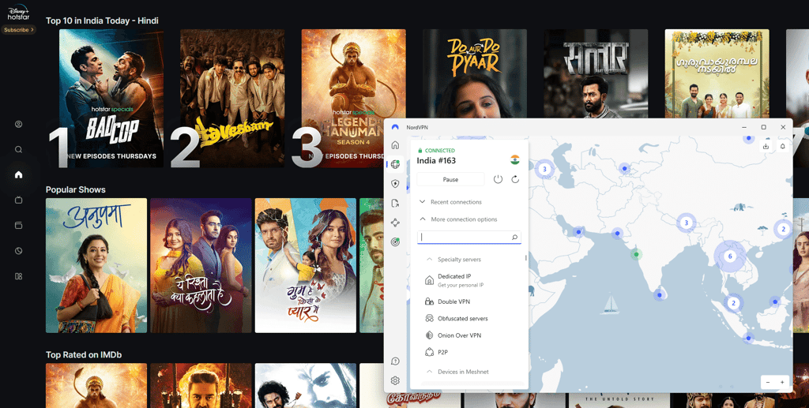The image size is (809, 408).
Task: Collapse Devices in Meshnet section
Action: (x=457, y=372)
